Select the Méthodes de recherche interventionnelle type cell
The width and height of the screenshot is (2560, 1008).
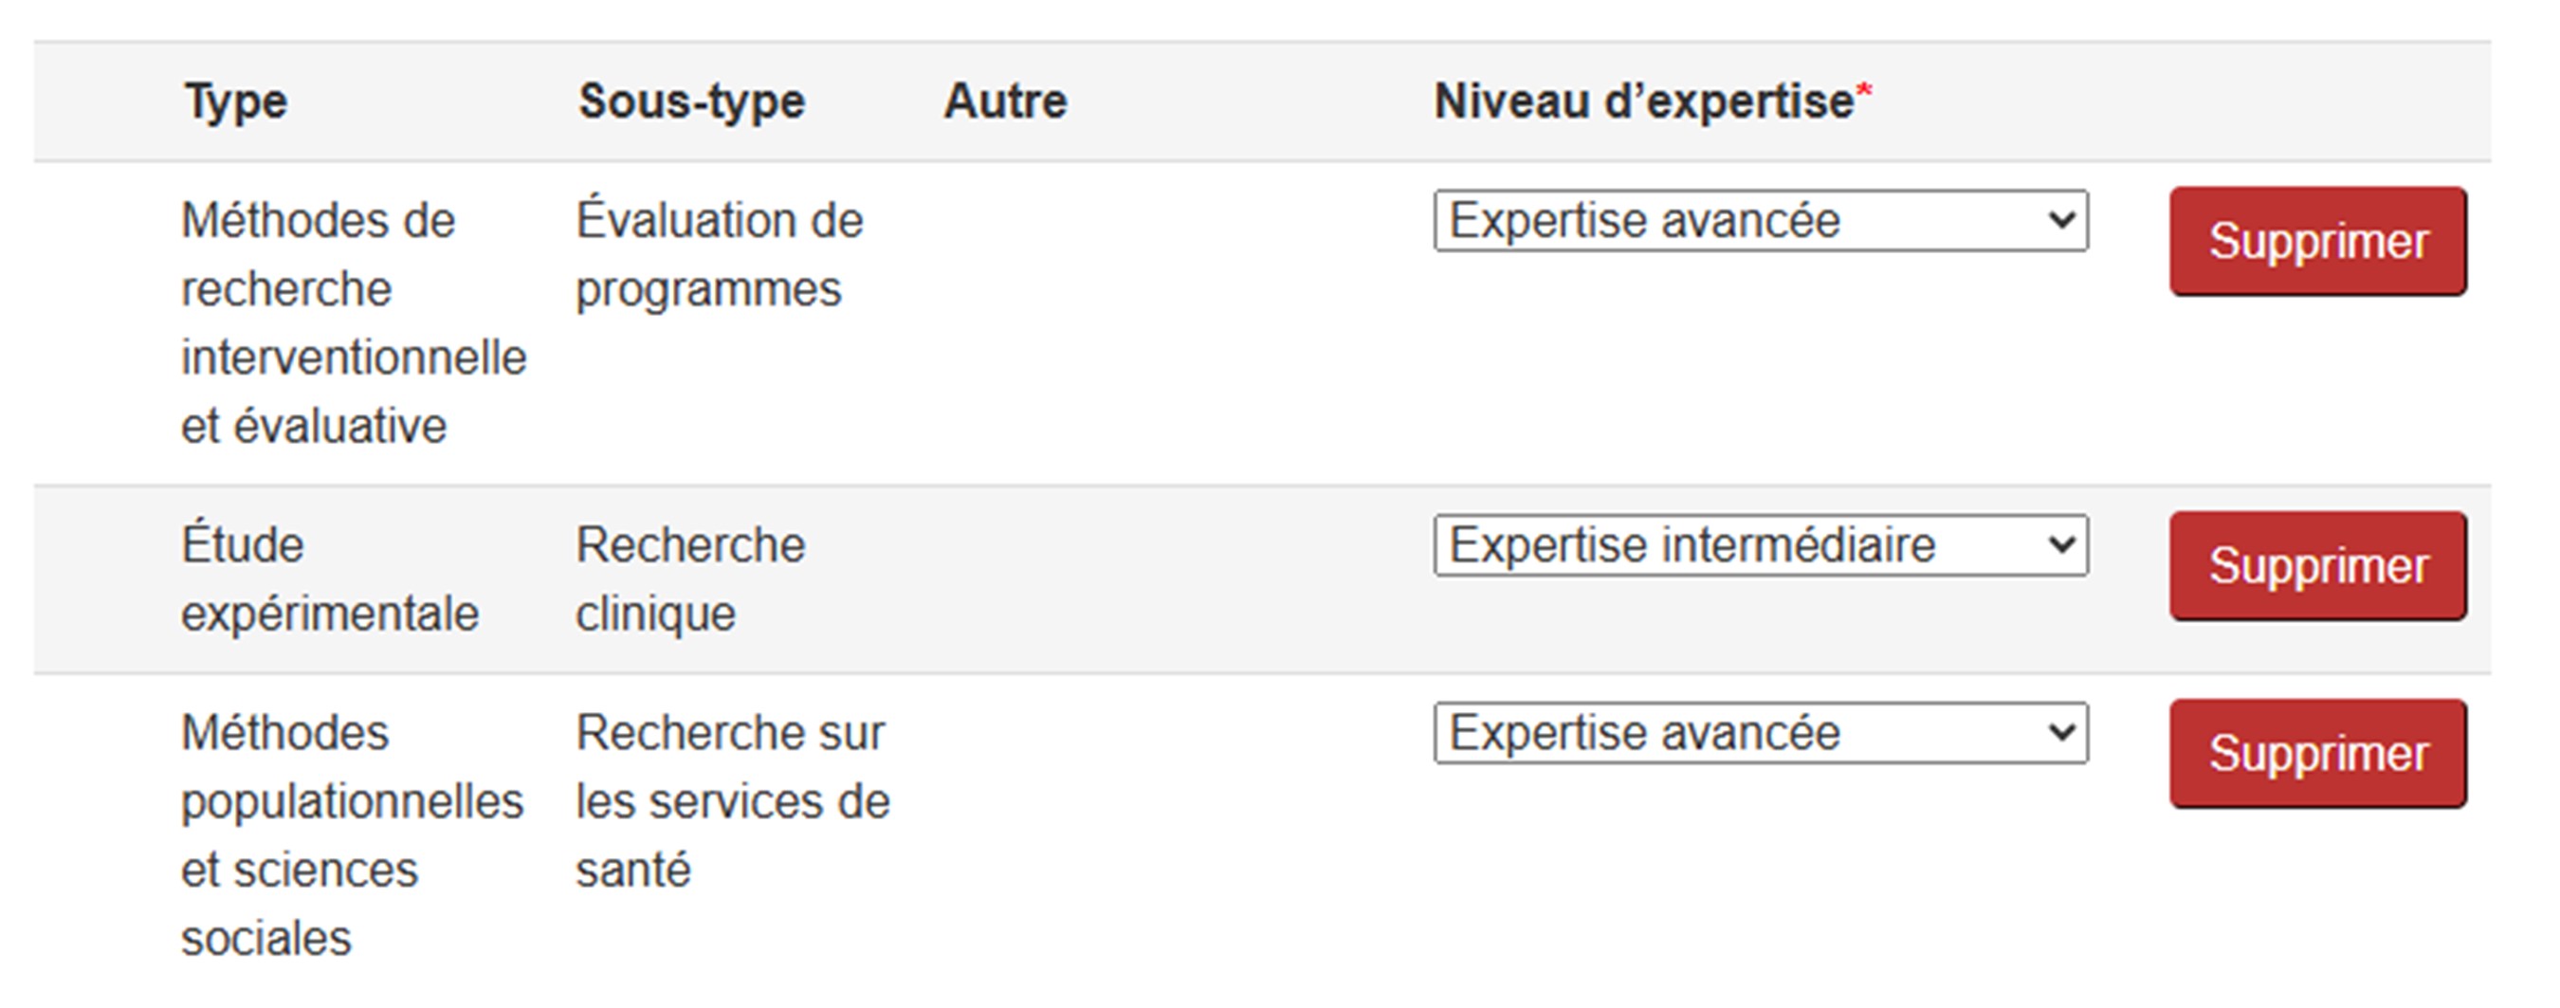(353, 323)
